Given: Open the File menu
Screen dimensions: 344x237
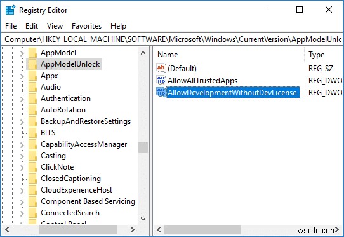Looking at the screenshot, I should [x=11, y=26].
